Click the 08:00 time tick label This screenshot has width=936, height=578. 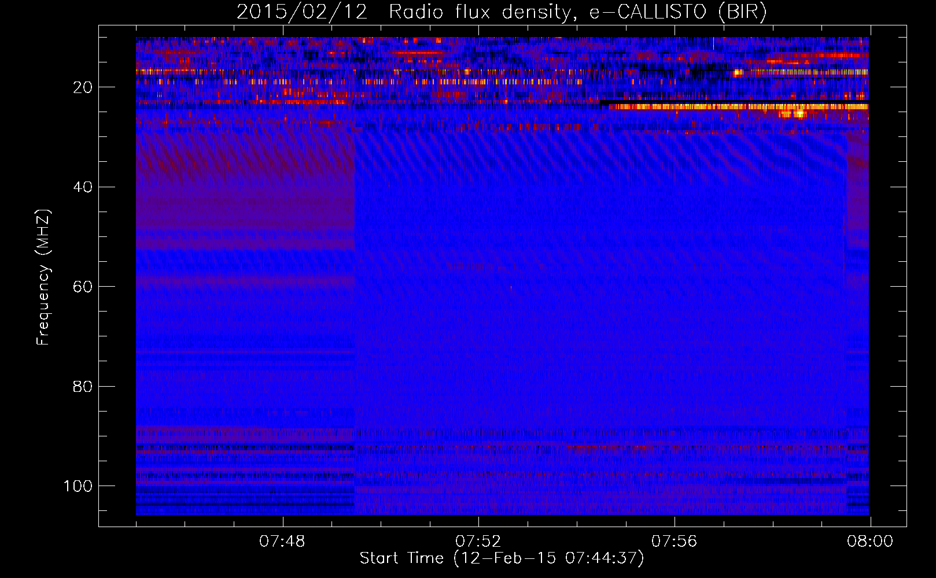click(x=870, y=542)
